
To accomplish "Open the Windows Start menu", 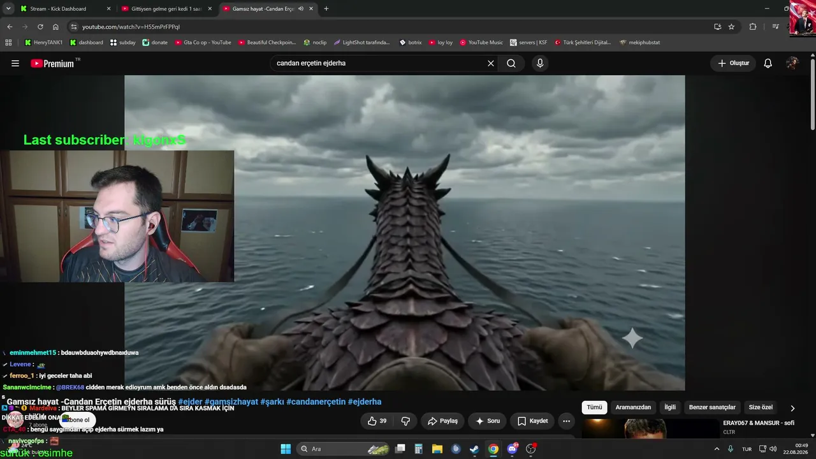I will pyautogui.click(x=286, y=449).
